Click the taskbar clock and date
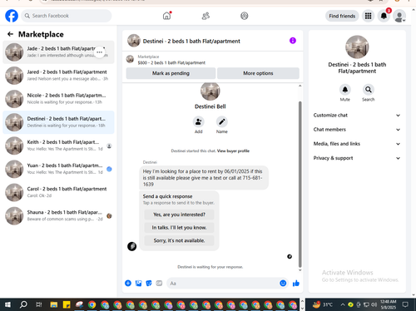Viewport: 416px width, 311px height. (388, 304)
